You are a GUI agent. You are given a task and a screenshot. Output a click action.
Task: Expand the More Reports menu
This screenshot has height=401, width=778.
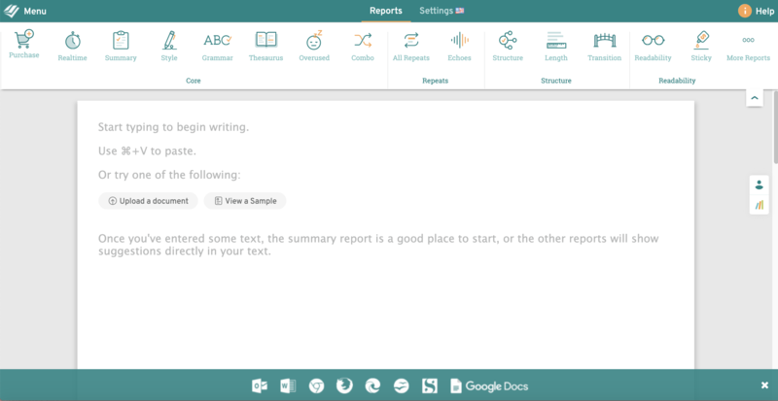tap(748, 45)
